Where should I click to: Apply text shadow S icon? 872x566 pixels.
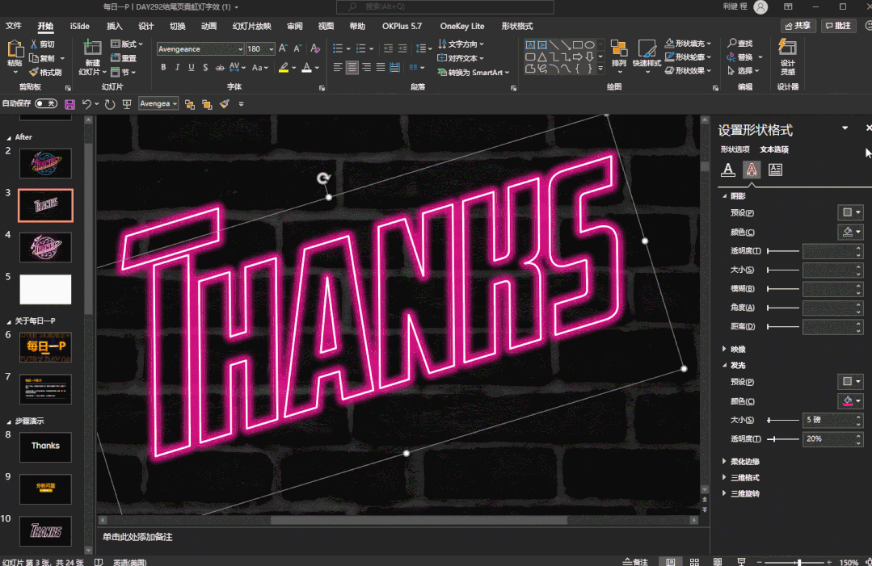point(205,67)
